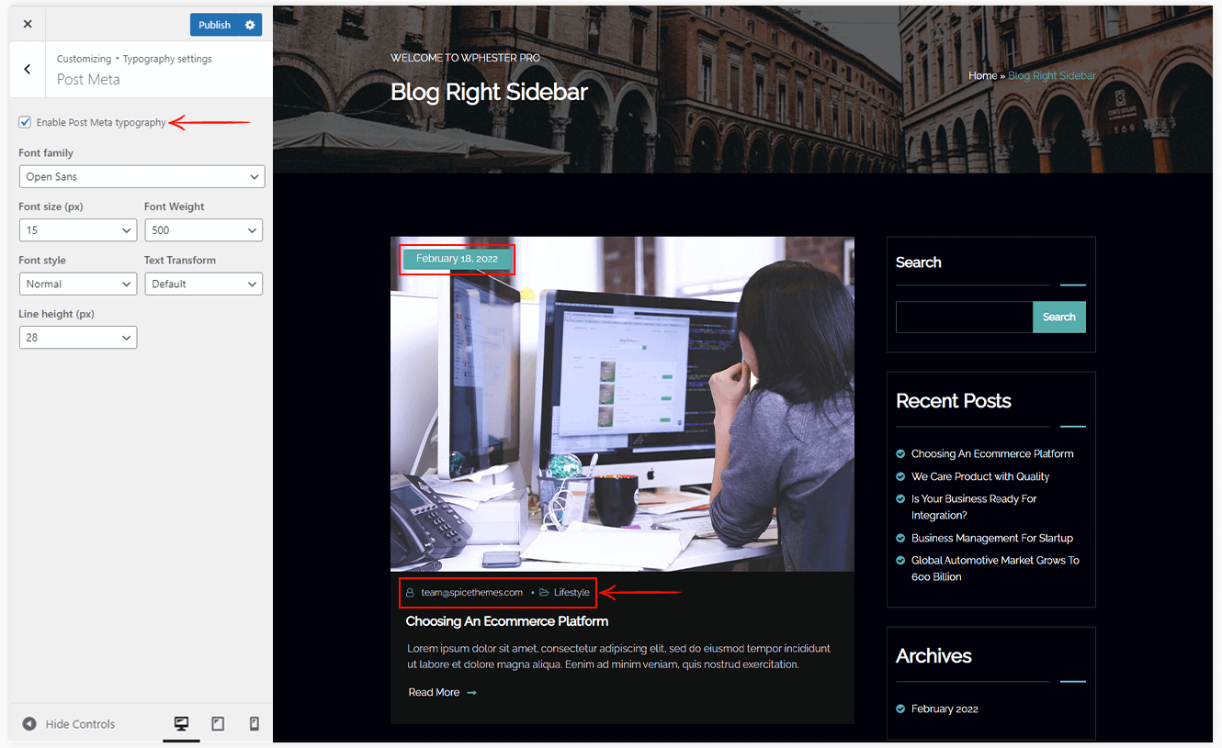Open the Text Transform dropdown

click(x=203, y=284)
